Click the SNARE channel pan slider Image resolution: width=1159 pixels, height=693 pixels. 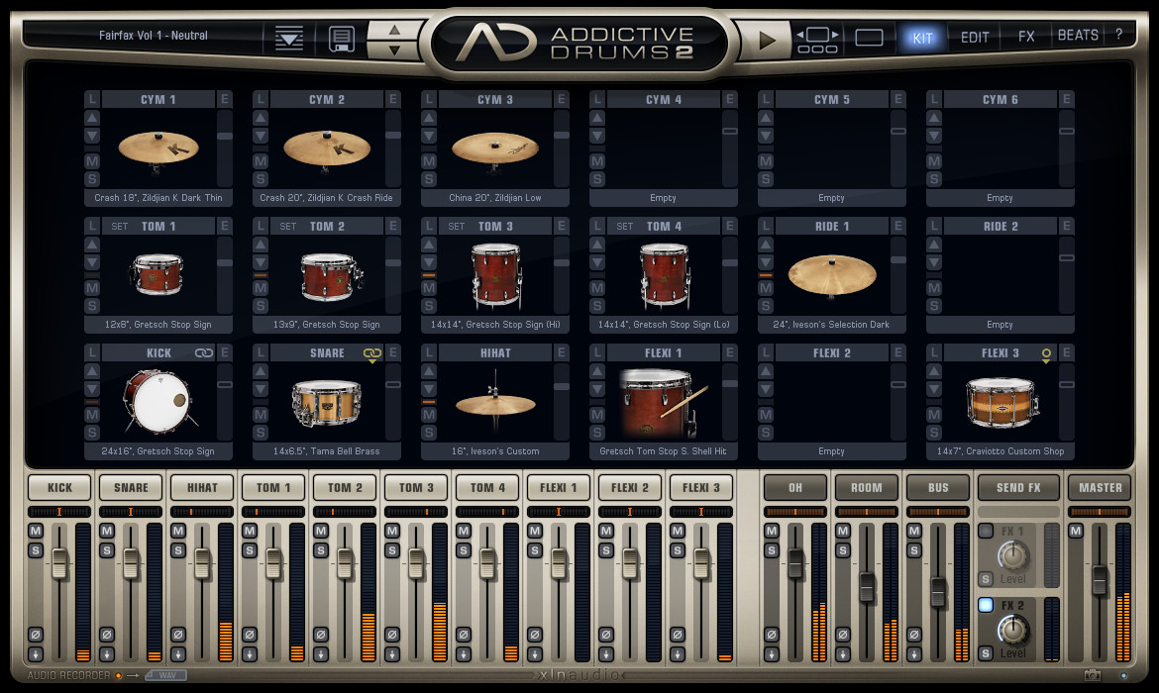pos(130,512)
